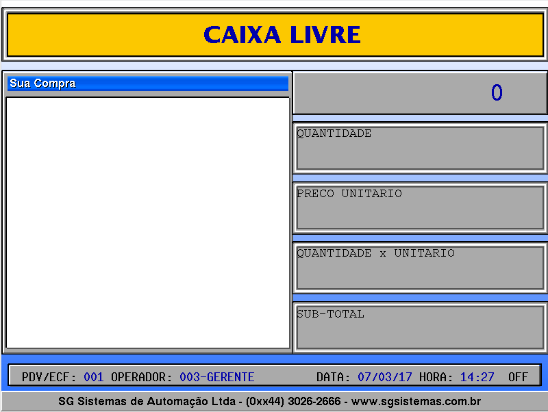Click the HORA label
The width and height of the screenshot is (548, 412).
click(x=436, y=377)
